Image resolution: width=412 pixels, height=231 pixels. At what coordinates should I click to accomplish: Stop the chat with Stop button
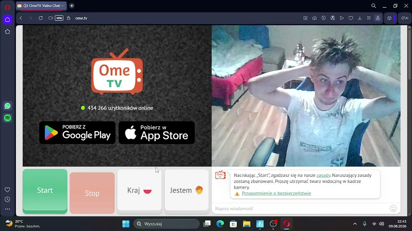(x=92, y=193)
